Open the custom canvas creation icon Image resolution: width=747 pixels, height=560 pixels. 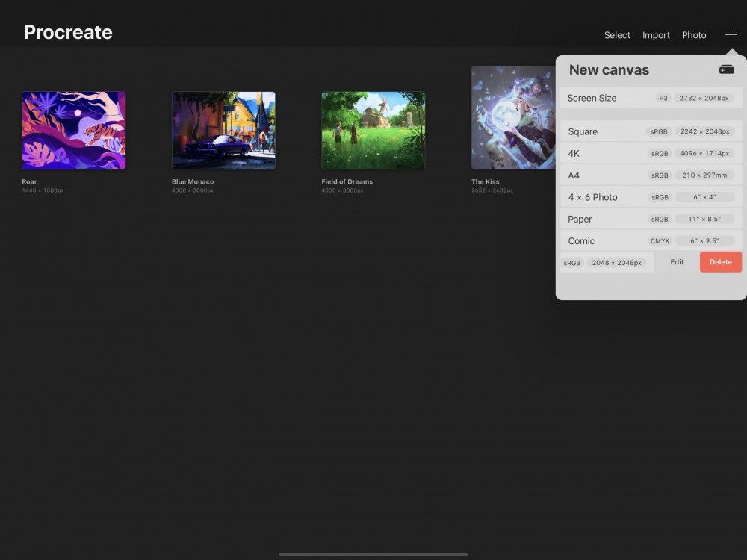(727, 69)
